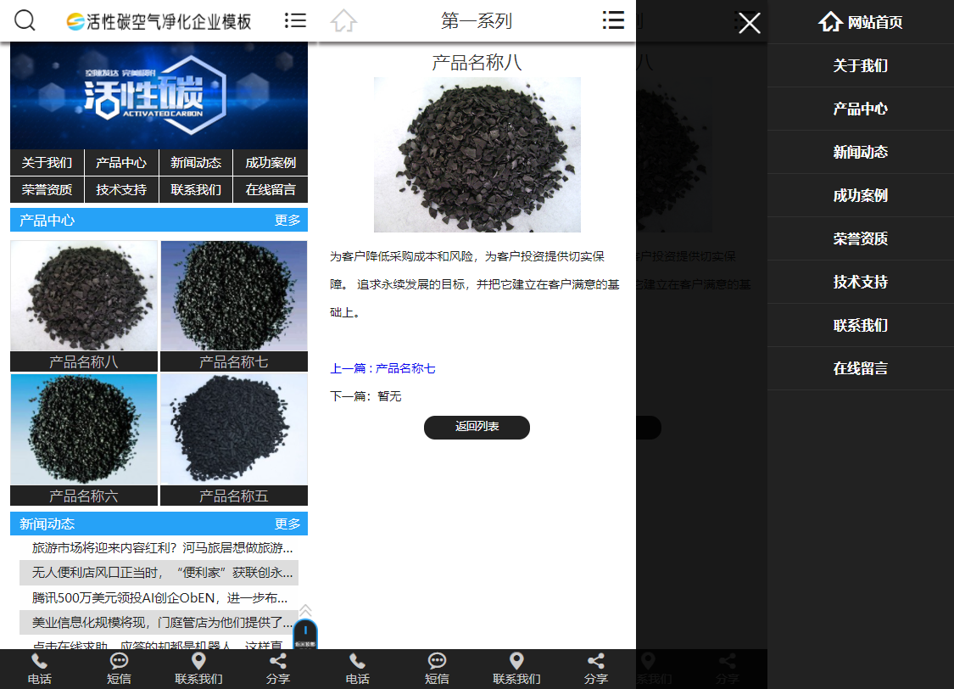Screen dimensions: 954x689
Task: Select 技术支持 in the banner nav grid
Action: click(121, 189)
